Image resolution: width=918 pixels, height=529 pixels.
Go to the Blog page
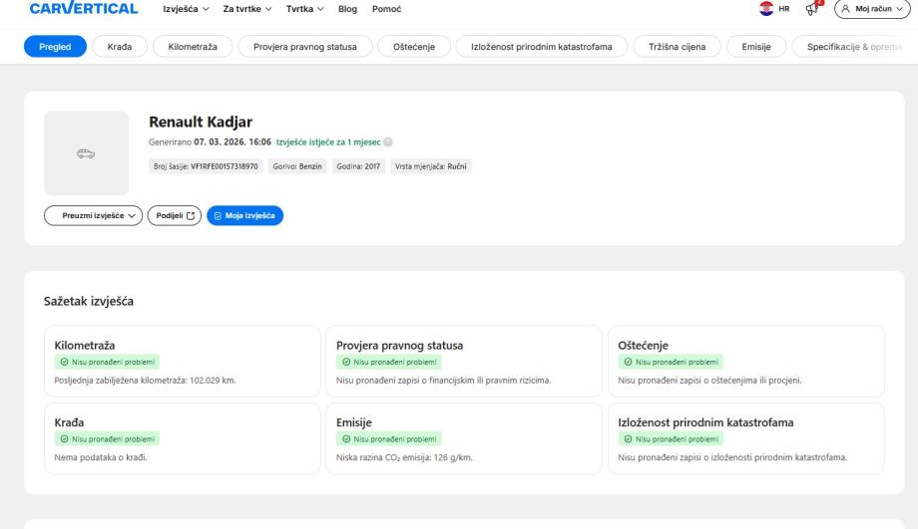pos(347,9)
